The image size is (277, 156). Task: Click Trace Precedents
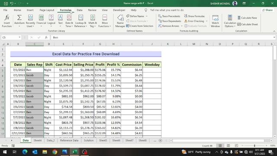(x=169, y=16)
